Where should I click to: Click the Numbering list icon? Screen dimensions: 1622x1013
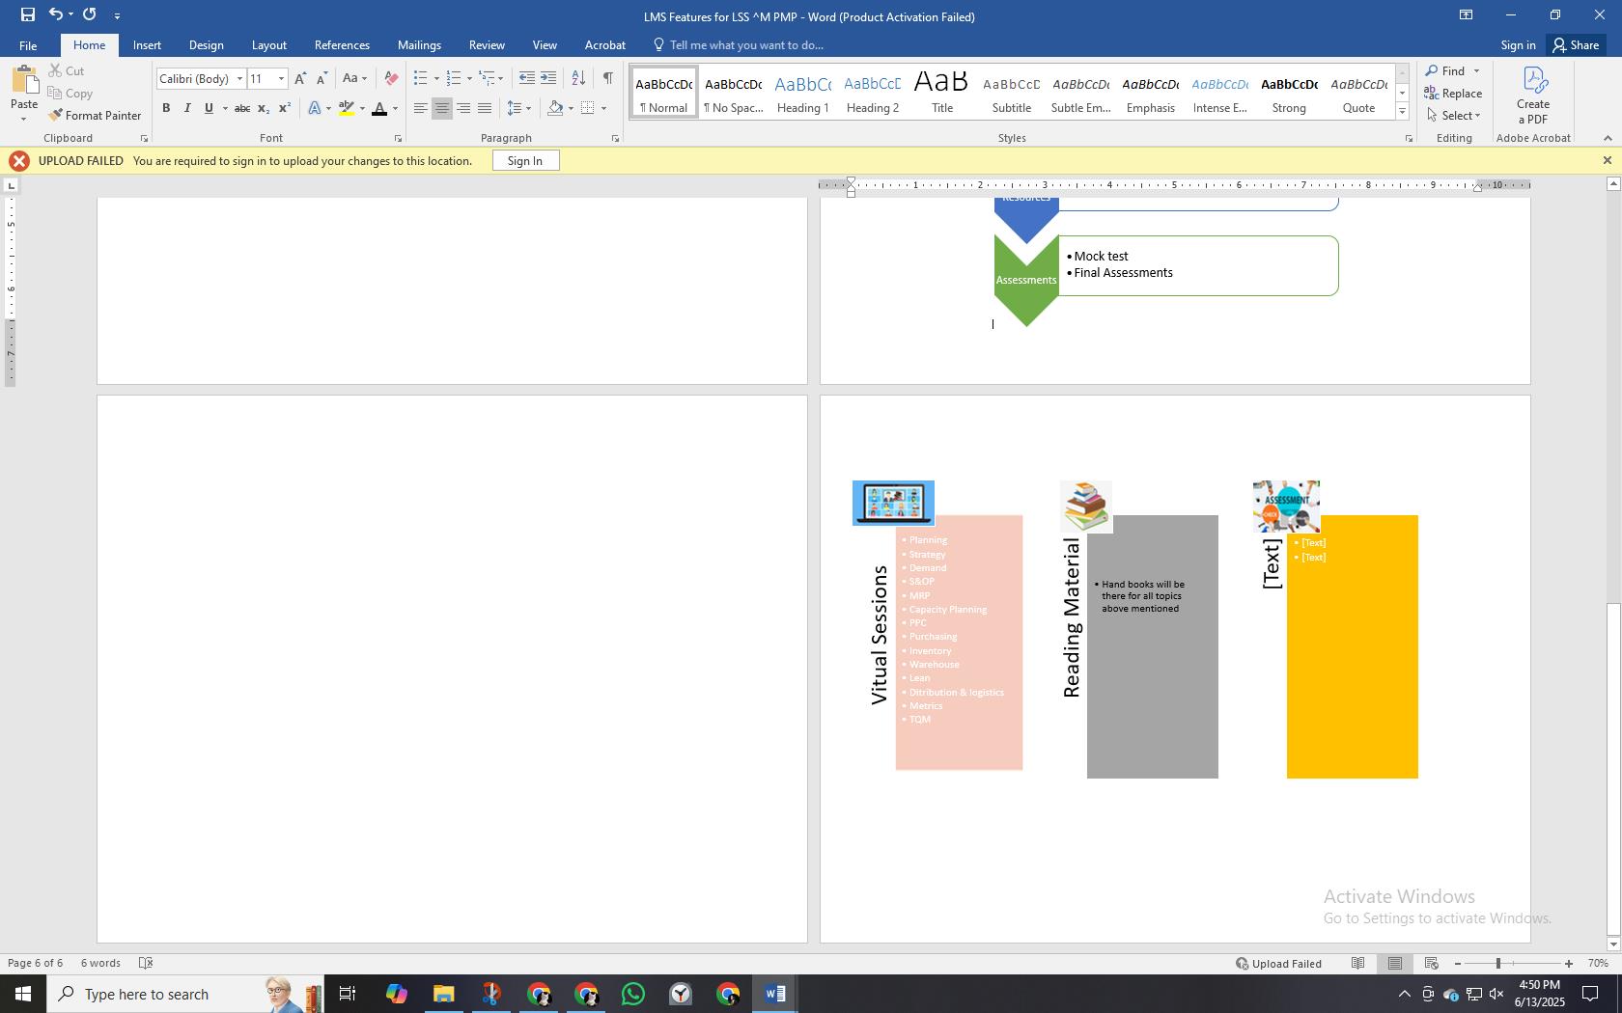(x=454, y=78)
